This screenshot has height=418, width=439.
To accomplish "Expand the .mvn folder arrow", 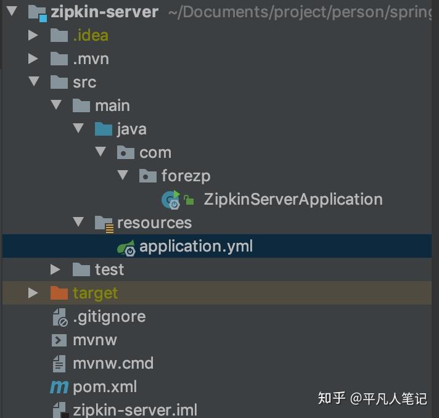I will 33,59.
